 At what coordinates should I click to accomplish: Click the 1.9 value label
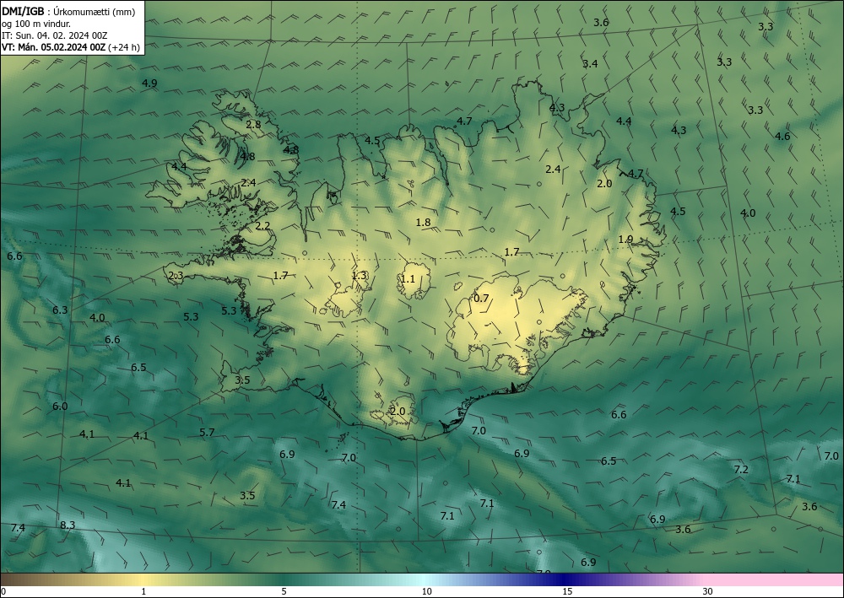[625, 240]
